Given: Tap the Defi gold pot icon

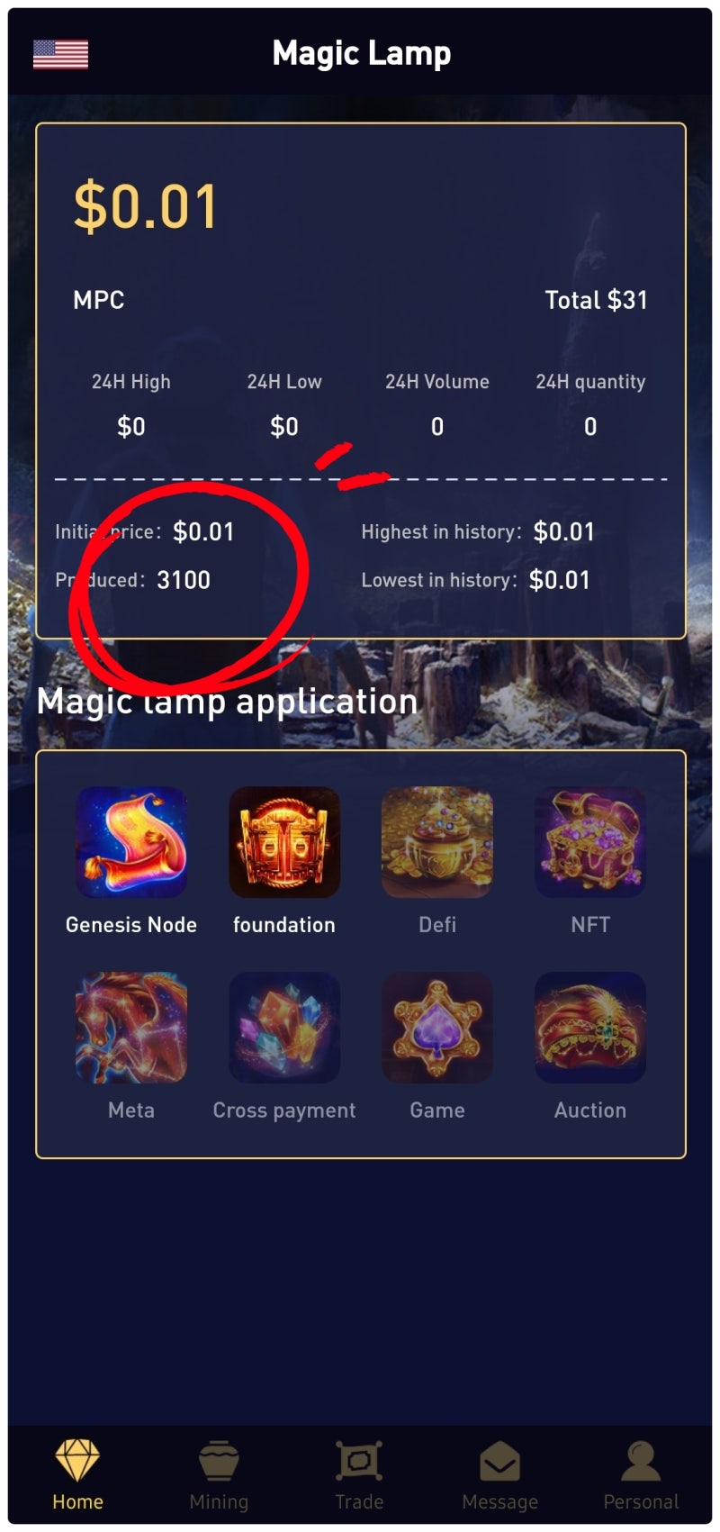Looking at the screenshot, I should pyautogui.click(x=437, y=842).
